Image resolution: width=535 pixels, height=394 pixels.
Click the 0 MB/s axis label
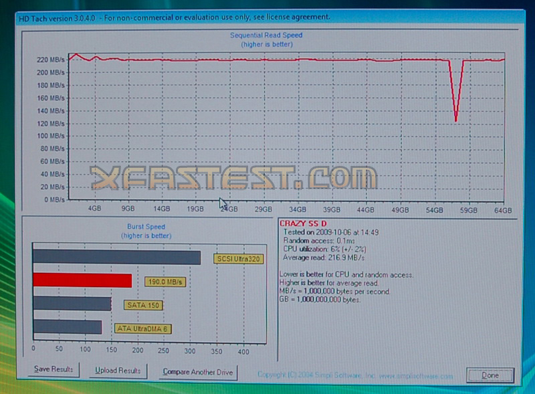click(x=54, y=200)
